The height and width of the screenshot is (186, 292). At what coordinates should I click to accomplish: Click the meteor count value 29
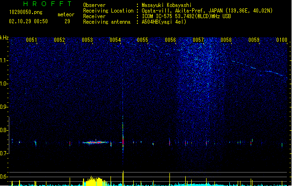(67, 21)
